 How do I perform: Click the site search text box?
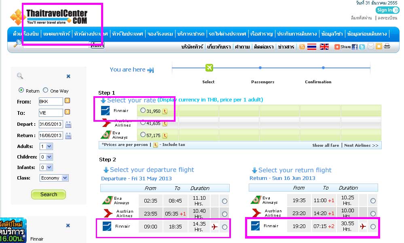(56, 44)
